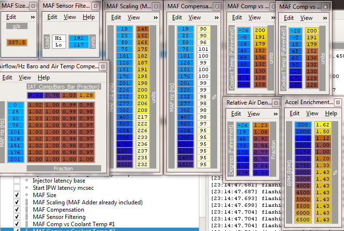Open View menu in Relative Air Density window

pyautogui.click(x=254, y=114)
